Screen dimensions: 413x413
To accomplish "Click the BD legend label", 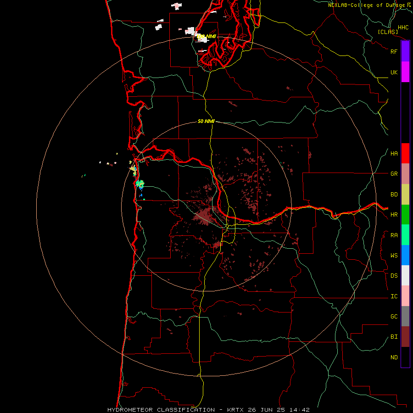I will [394, 195].
